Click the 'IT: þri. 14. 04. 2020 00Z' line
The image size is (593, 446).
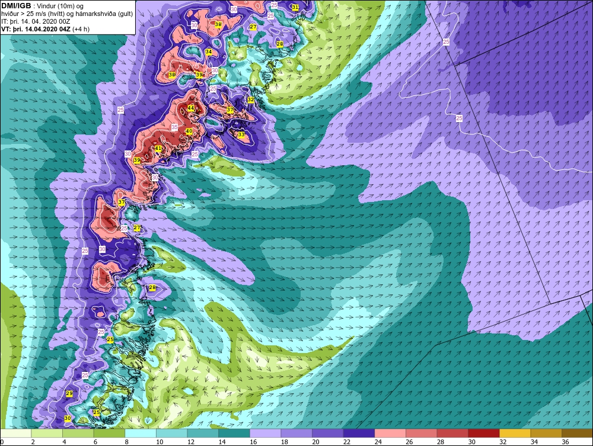[x=36, y=21]
